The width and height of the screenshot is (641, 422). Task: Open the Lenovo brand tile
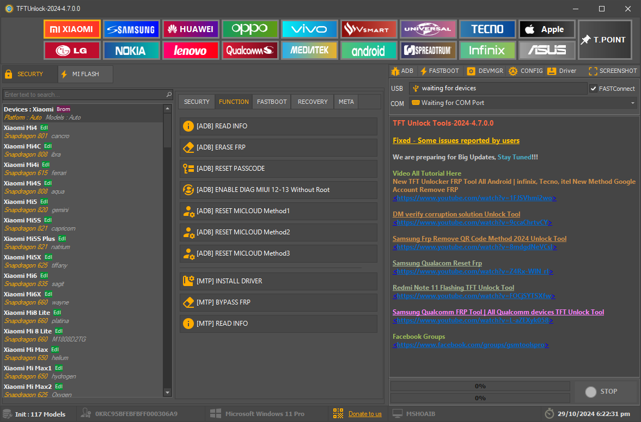191,51
